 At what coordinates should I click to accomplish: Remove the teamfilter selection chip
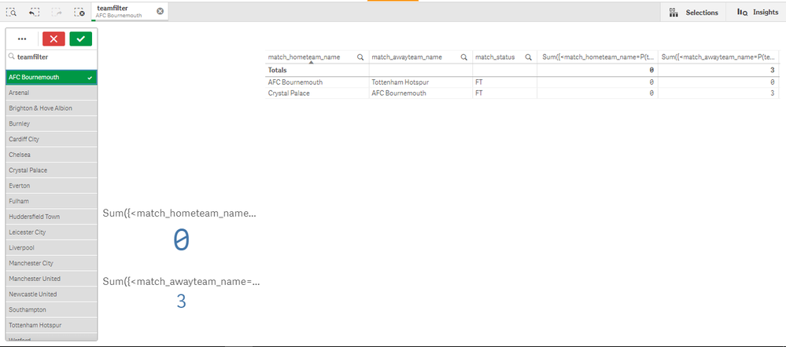(x=160, y=12)
